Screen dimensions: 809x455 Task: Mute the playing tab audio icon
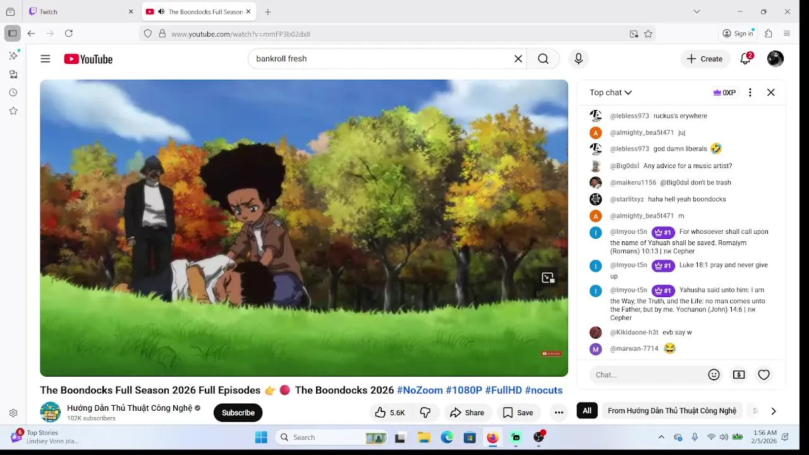pyautogui.click(x=161, y=11)
